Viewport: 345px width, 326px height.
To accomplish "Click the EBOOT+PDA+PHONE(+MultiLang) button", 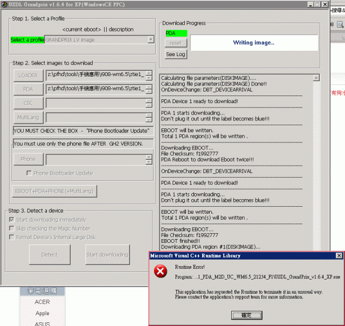I will 54,191.
